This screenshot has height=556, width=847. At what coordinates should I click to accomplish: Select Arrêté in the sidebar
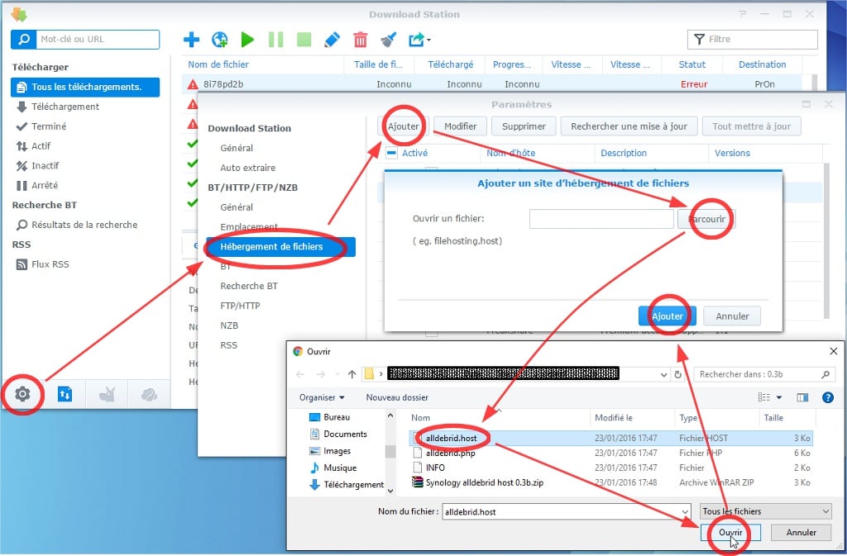[x=45, y=186]
